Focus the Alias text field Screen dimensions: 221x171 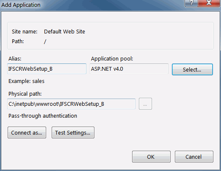coord(47,69)
